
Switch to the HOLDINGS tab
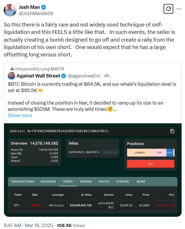coord(48,182)
